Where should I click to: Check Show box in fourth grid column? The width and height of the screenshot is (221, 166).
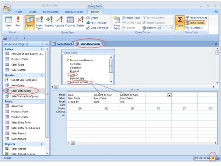point(158,108)
